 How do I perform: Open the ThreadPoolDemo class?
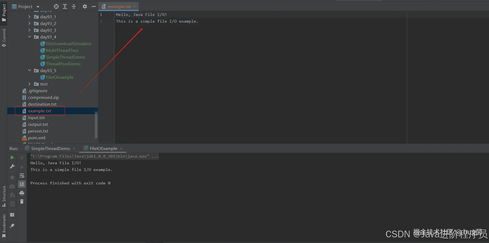click(63, 64)
